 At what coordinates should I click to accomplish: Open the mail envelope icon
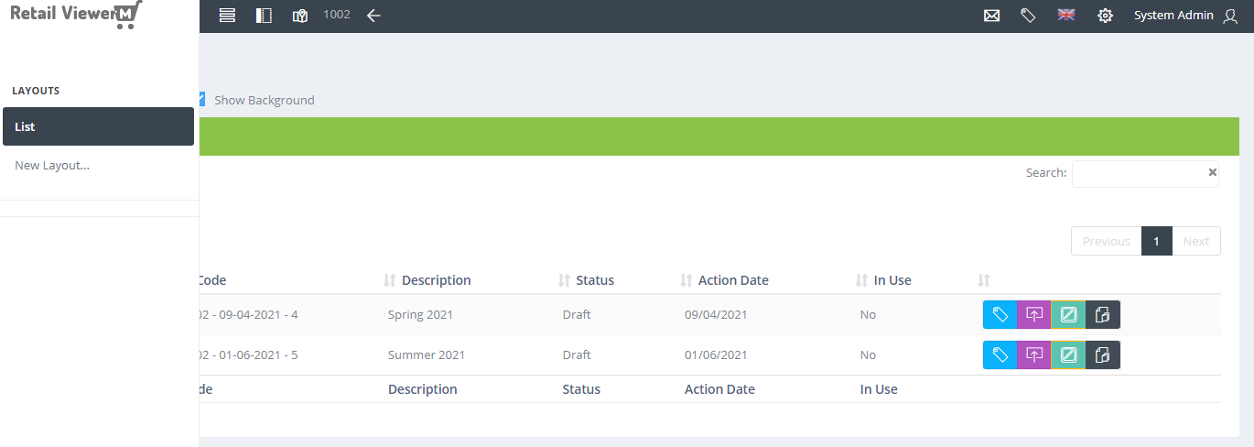click(991, 16)
